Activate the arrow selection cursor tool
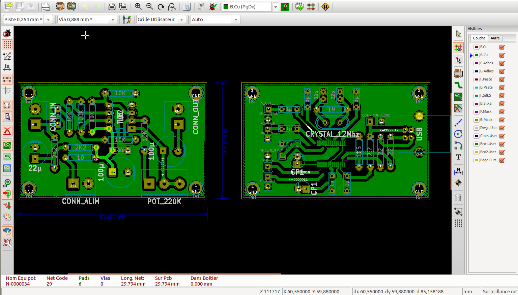 [458, 34]
